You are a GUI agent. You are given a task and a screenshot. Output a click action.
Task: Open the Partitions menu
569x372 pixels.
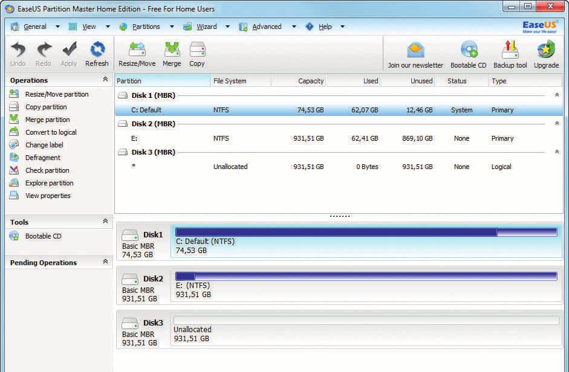click(146, 27)
